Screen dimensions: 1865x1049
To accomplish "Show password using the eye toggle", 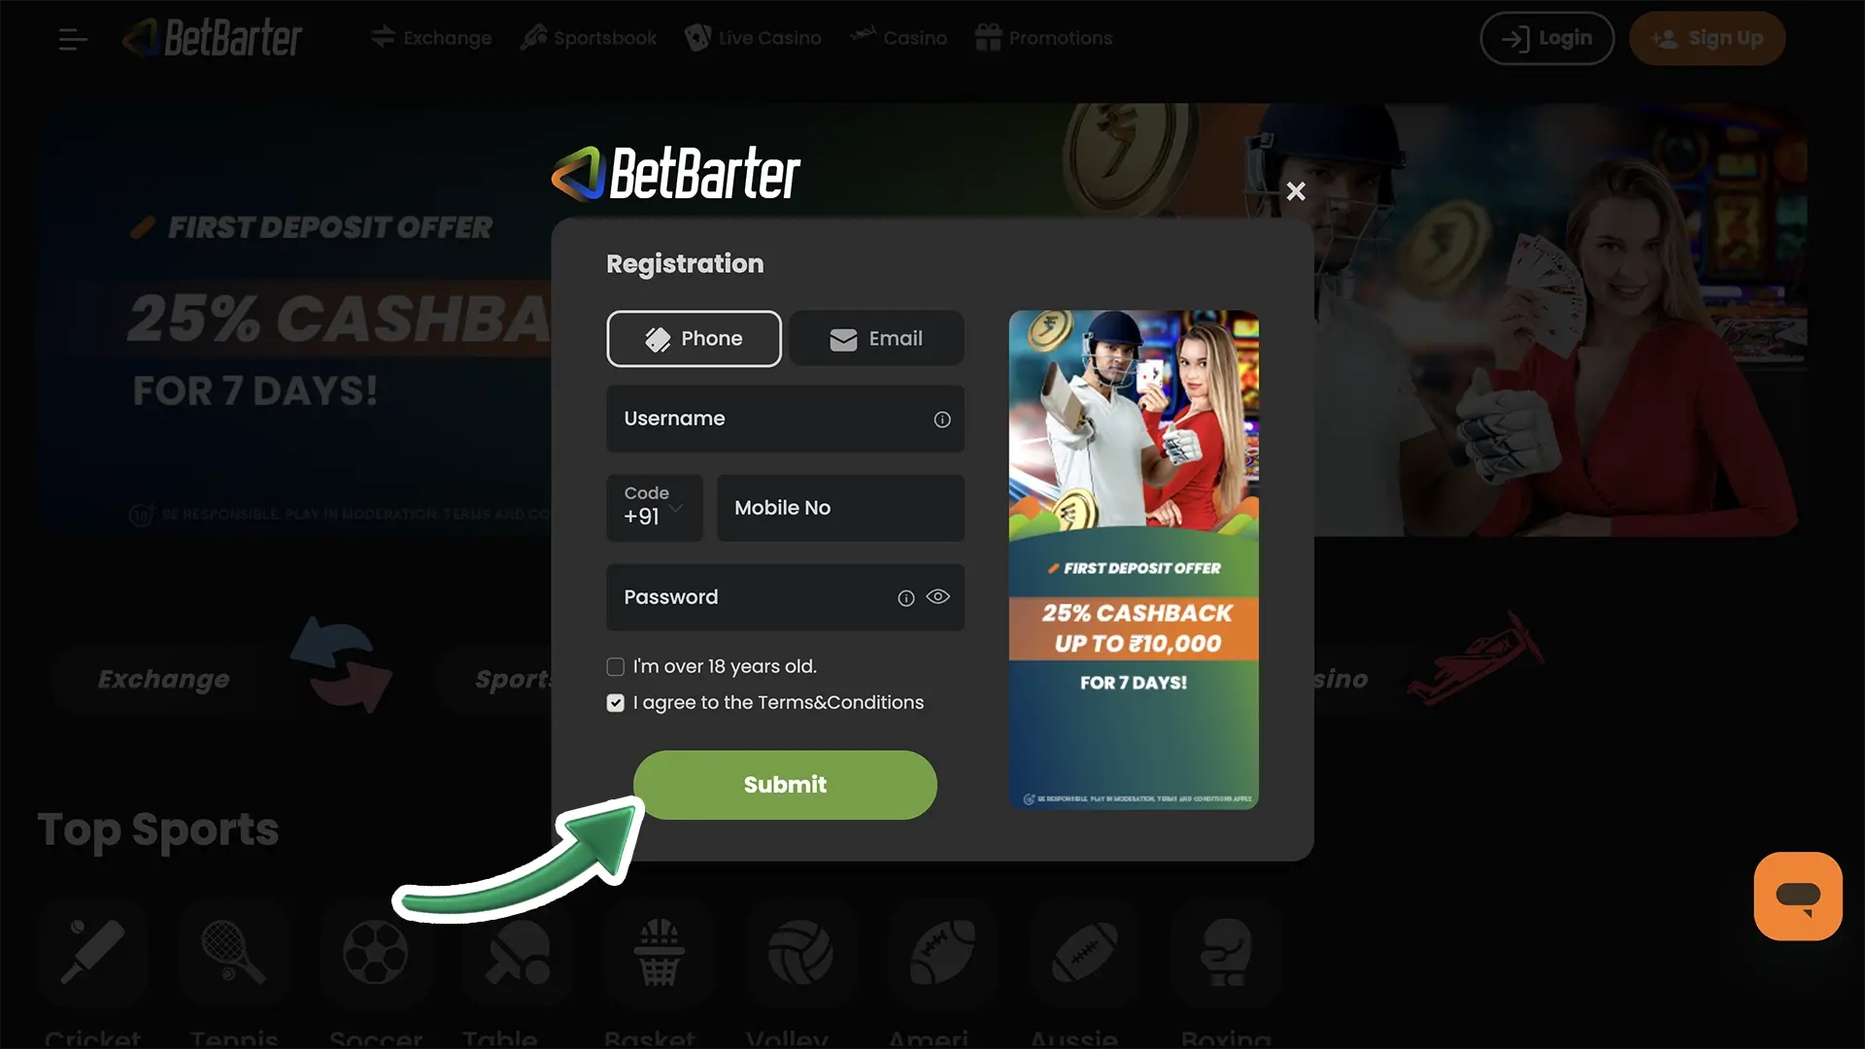I will point(937,597).
